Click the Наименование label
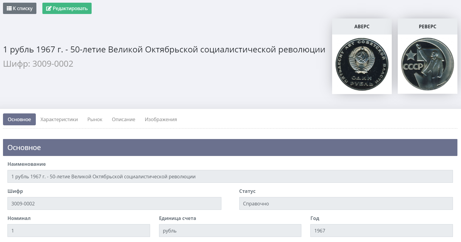The height and width of the screenshot is (242, 461). point(27,164)
